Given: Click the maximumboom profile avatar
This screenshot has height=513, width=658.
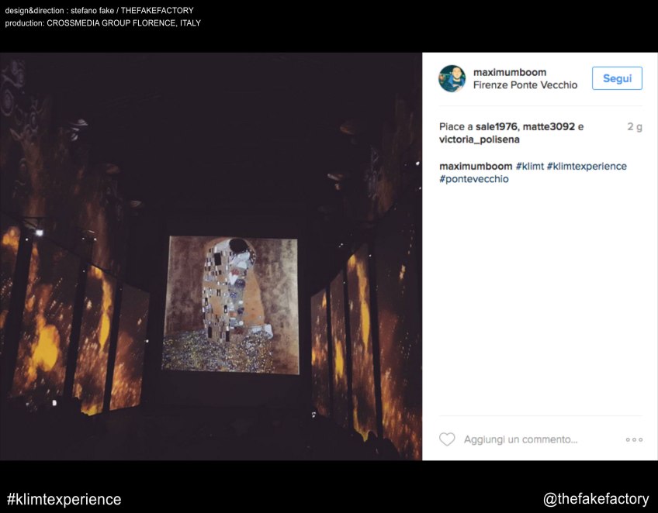Looking at the screenshot, I should (x=452, y=78).
